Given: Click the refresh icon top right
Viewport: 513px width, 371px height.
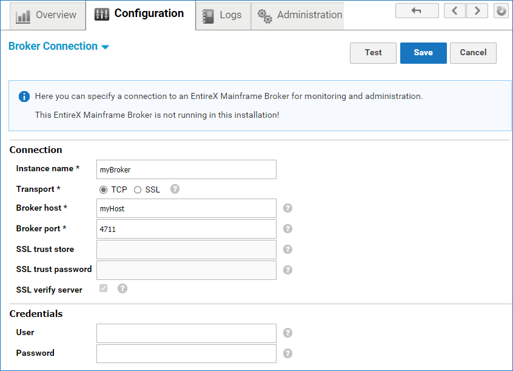Looking at the screenshot, I should (501, 11).
